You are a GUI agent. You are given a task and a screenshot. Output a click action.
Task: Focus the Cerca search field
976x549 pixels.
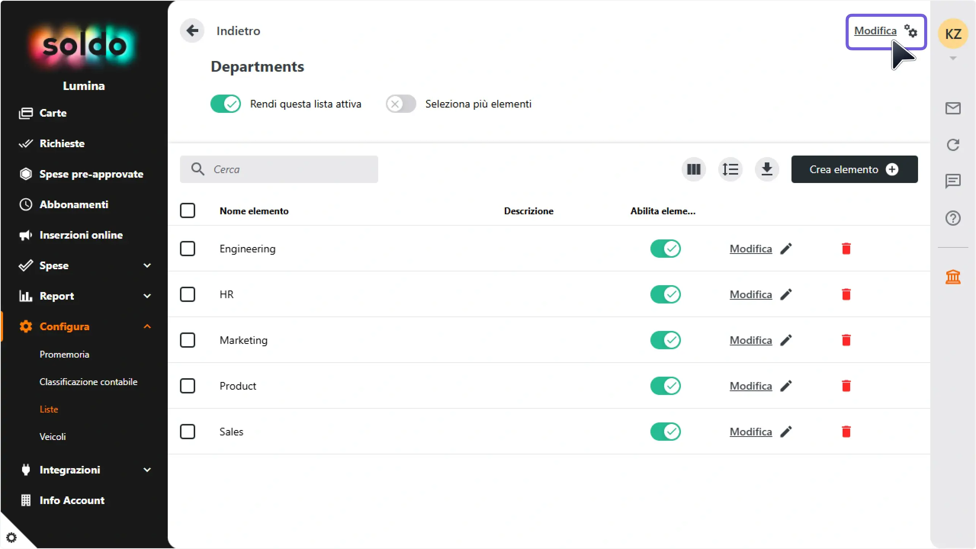coord(279,169)
